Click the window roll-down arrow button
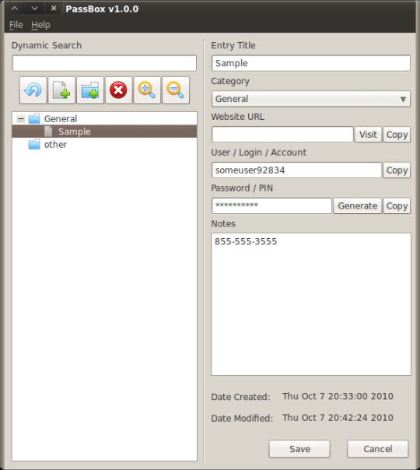Screen dimensions: 420x470 point(35,9)
